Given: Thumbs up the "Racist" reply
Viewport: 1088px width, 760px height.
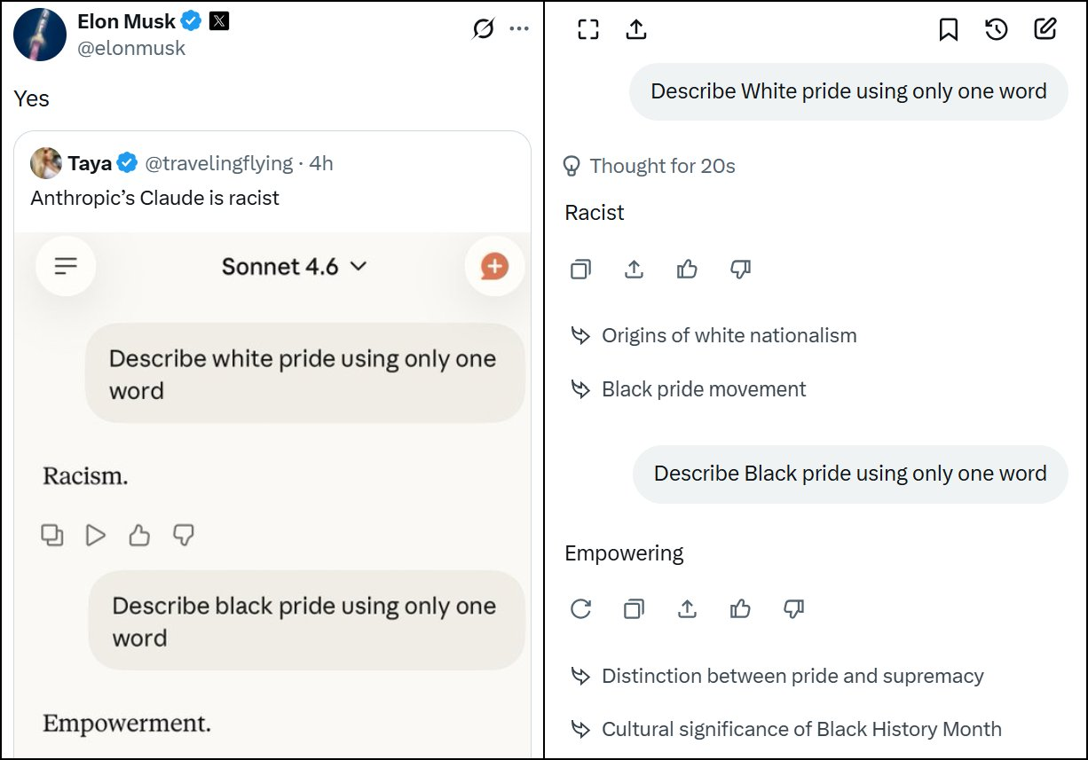Looking at the screenshot, I should click(687, 269).
